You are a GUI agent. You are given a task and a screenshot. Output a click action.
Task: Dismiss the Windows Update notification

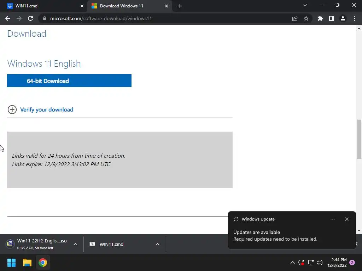coord(347,219)
